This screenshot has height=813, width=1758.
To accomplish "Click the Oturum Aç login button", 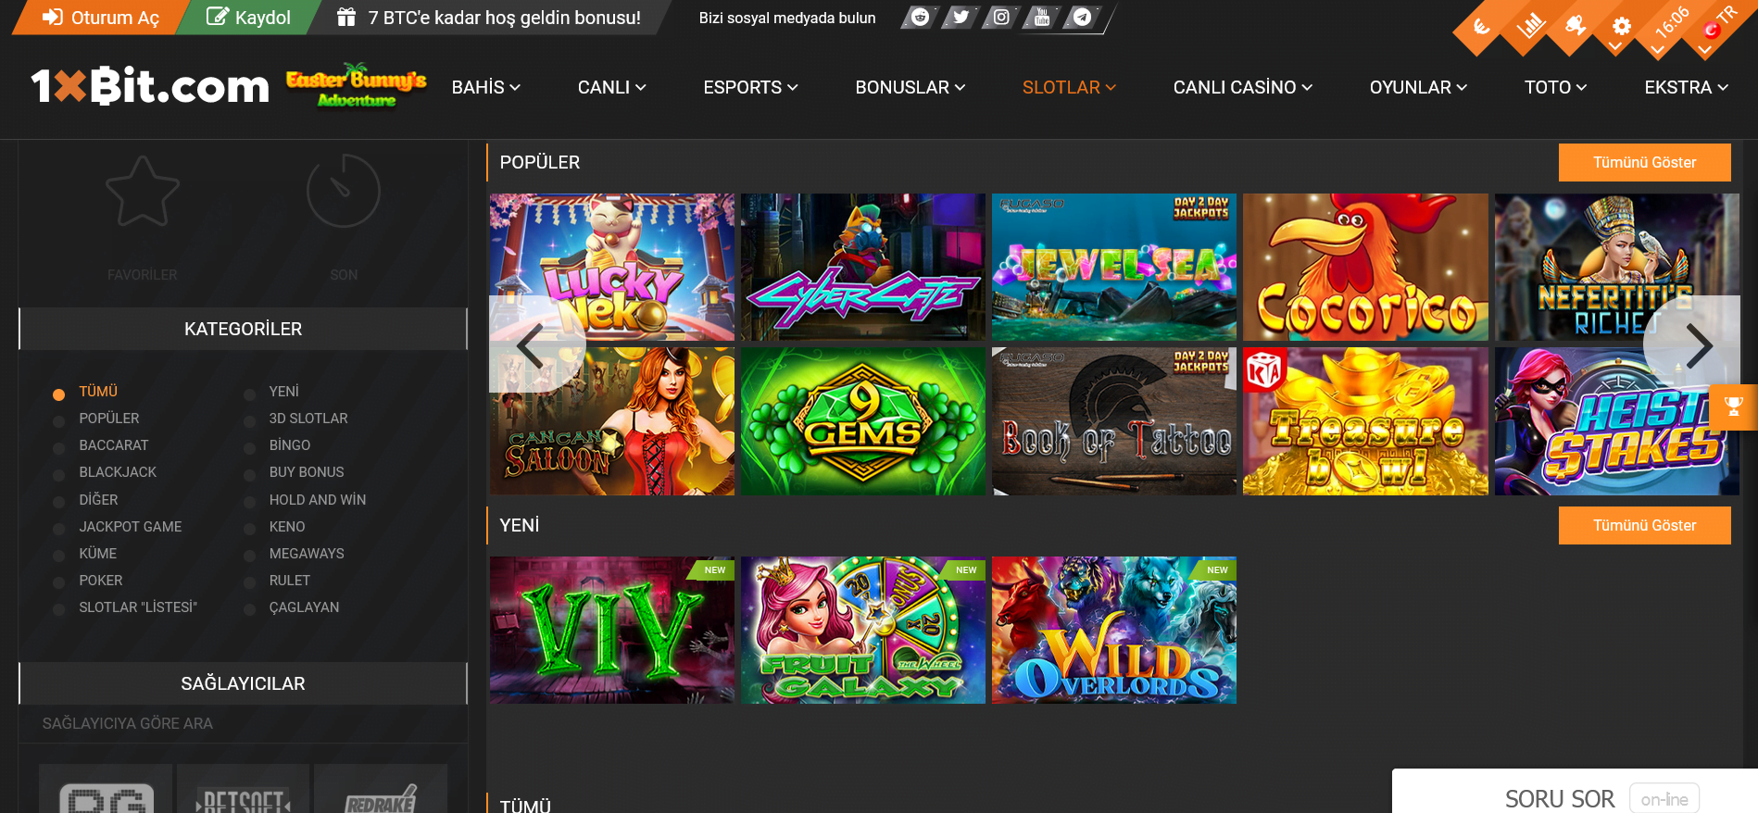I will [x=102, y=18].
